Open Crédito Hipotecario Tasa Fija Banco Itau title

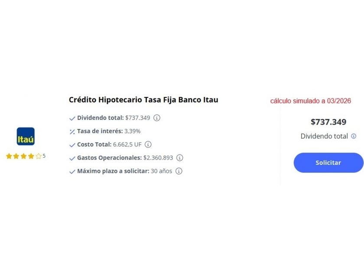(x=143, y=100)
